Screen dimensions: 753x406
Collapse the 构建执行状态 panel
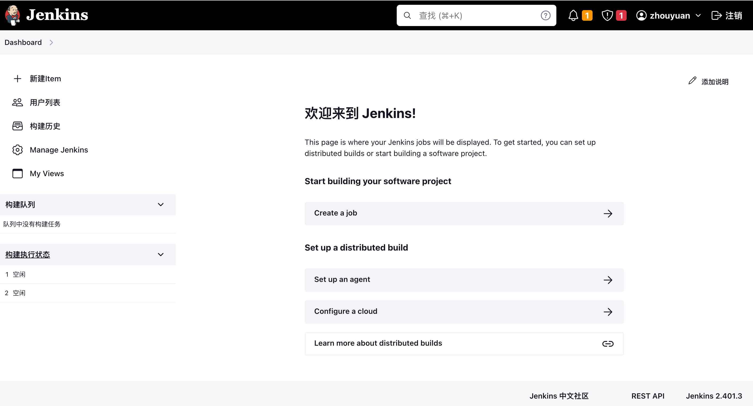coord(160,255)
